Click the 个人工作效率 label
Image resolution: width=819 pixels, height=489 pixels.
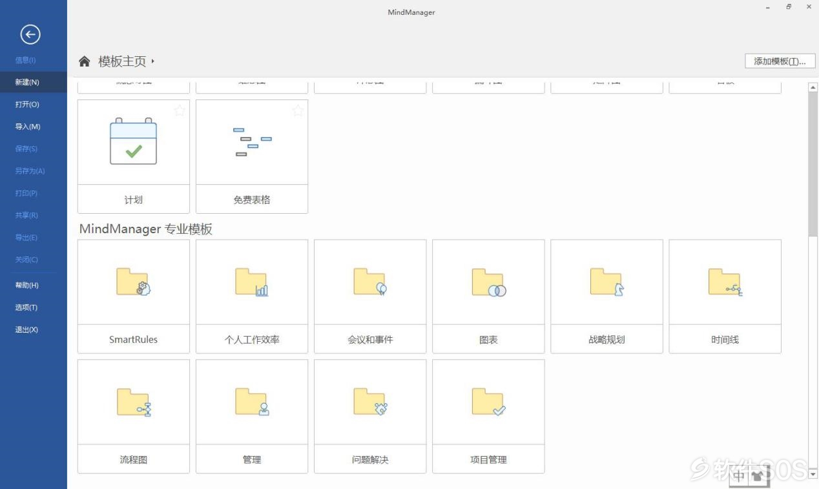coord(252,339)
